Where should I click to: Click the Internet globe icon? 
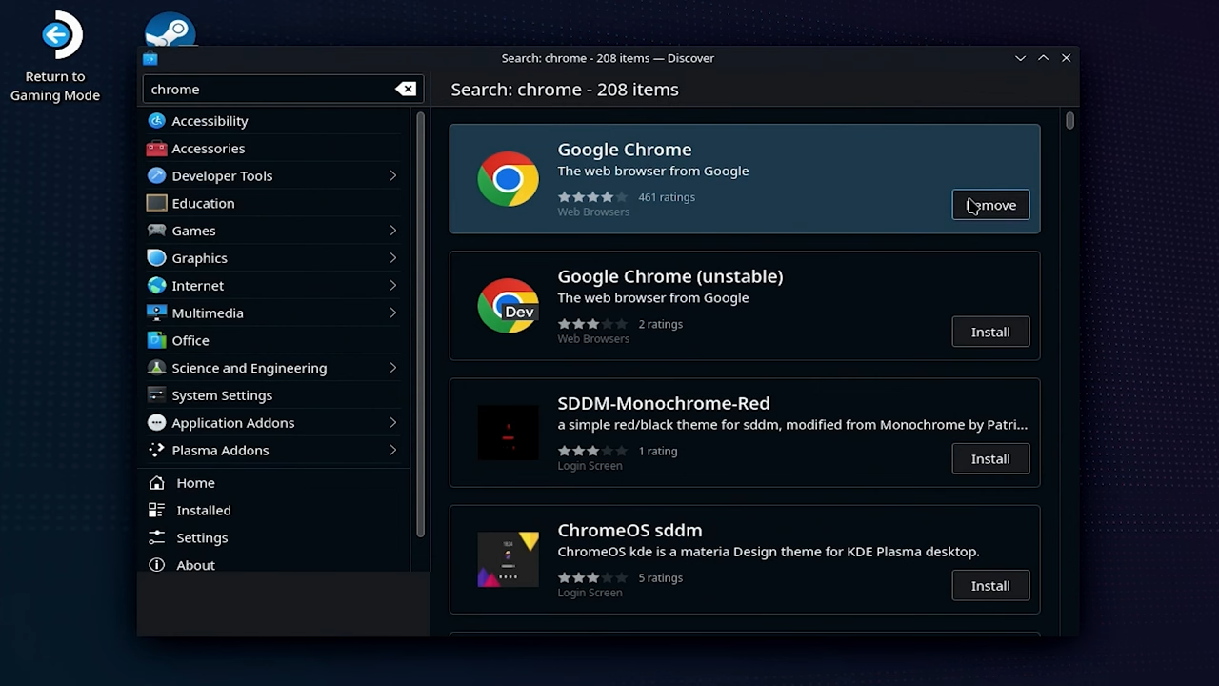157,286
